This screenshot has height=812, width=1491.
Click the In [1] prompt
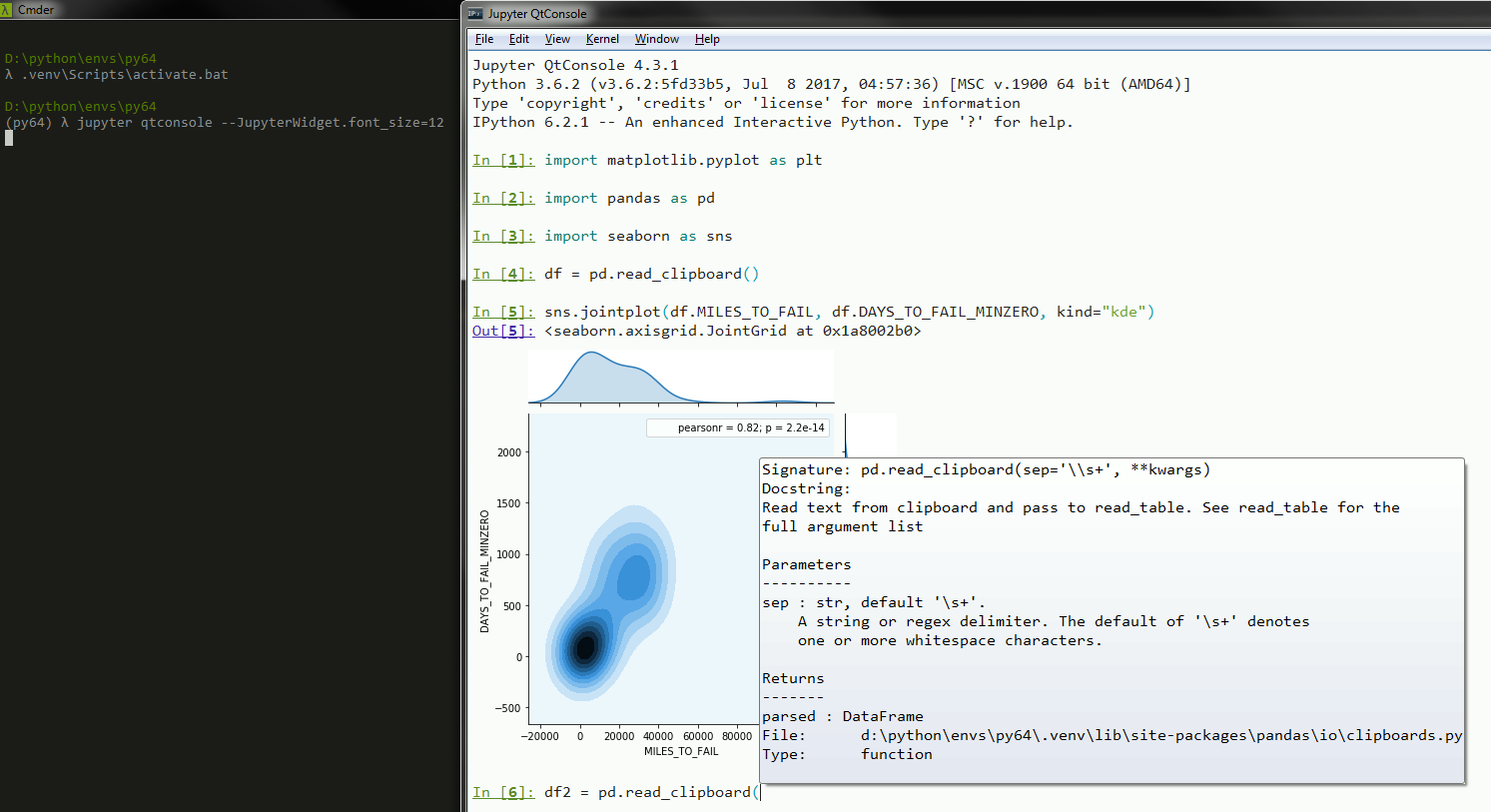503,160
